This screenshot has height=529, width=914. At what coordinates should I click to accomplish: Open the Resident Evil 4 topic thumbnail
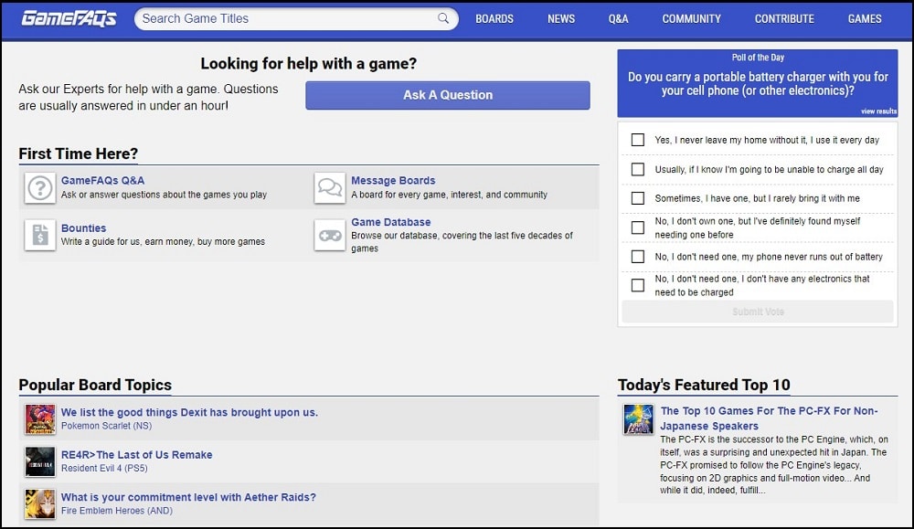[x=40, y=461]
